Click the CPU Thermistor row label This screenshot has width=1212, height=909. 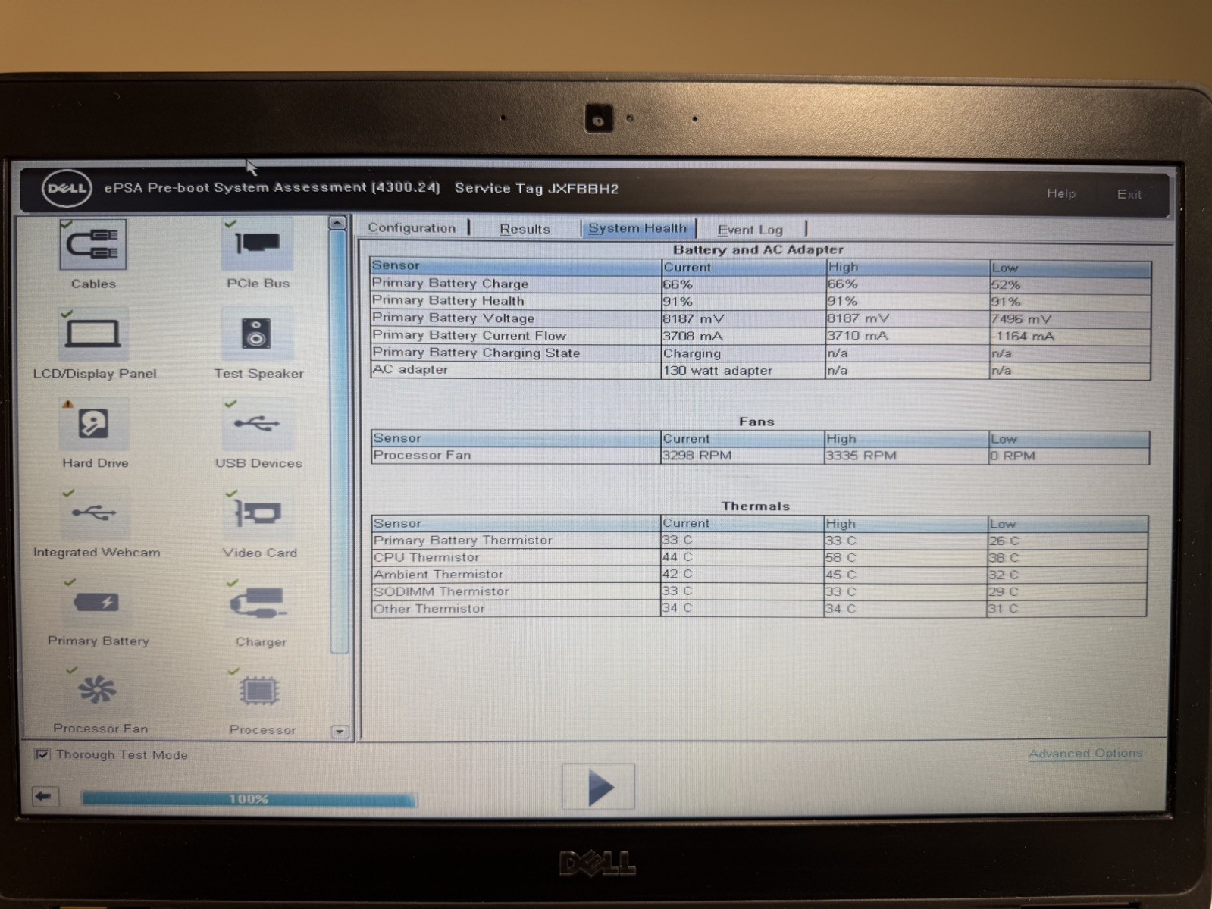(x=426, y=557)
